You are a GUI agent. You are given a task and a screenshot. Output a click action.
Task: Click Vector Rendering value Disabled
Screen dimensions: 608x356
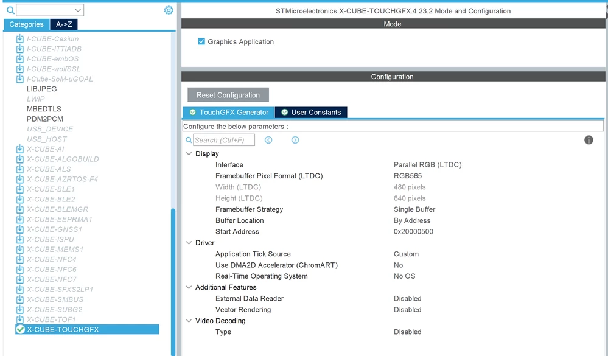pyautogui.click(x=408, y=310)
